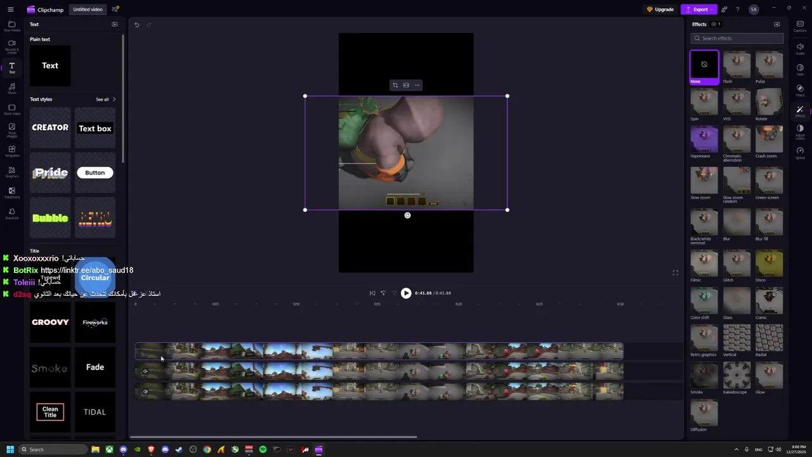Viewport: 812px width, 457px height.
Task: Click the redo arrow
Action: coord(149,25)
